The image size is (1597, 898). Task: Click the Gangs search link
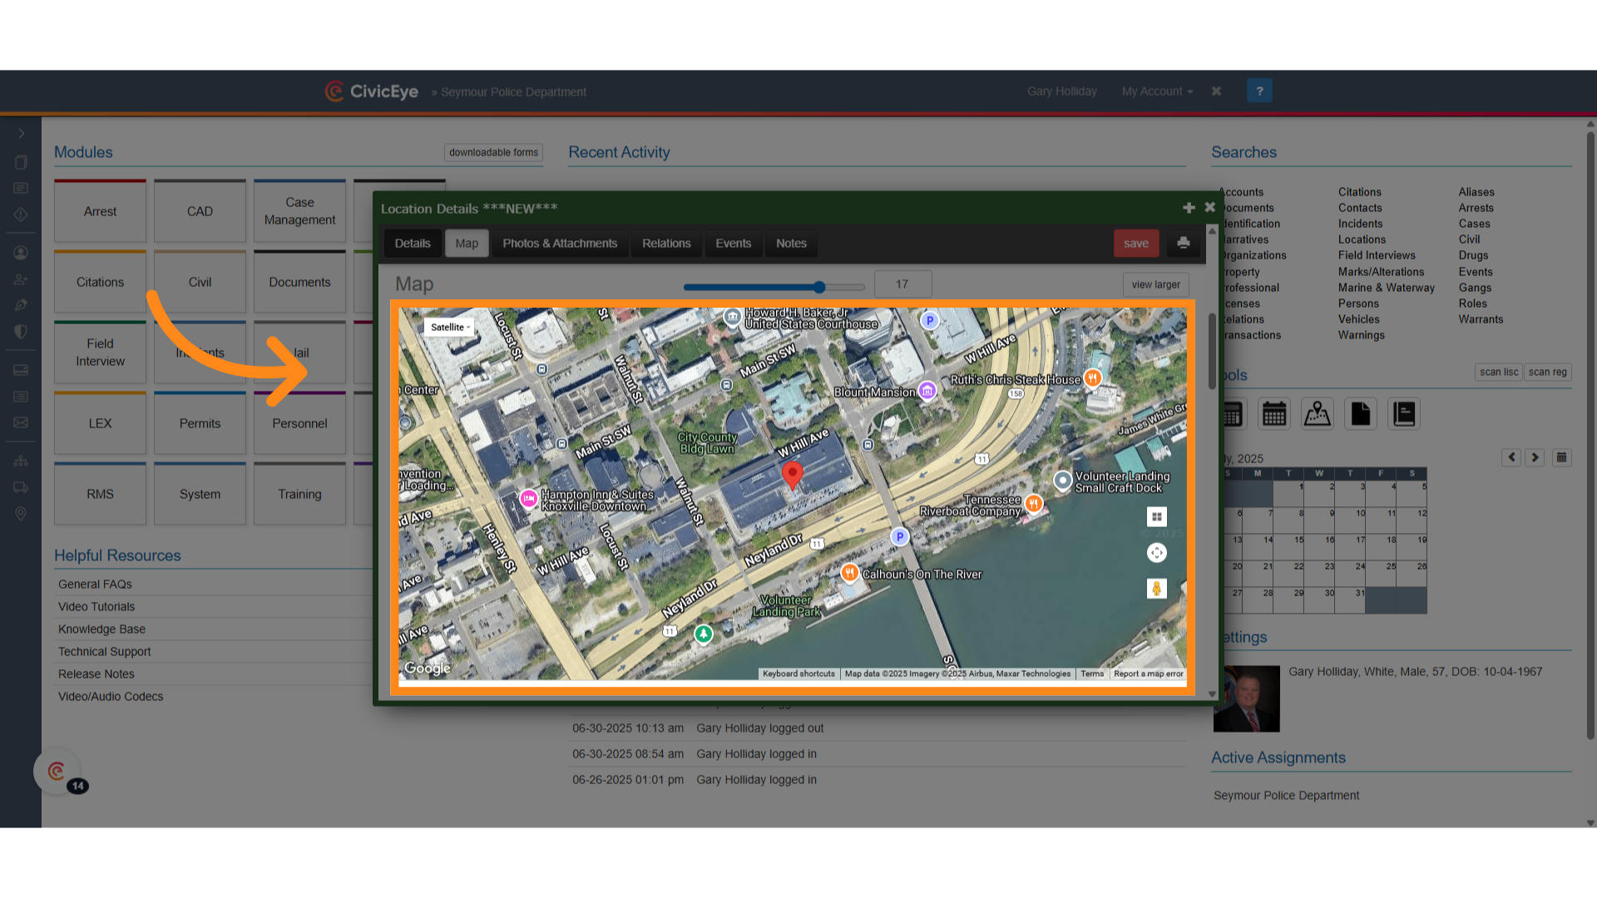click(x=1475, y=288)
